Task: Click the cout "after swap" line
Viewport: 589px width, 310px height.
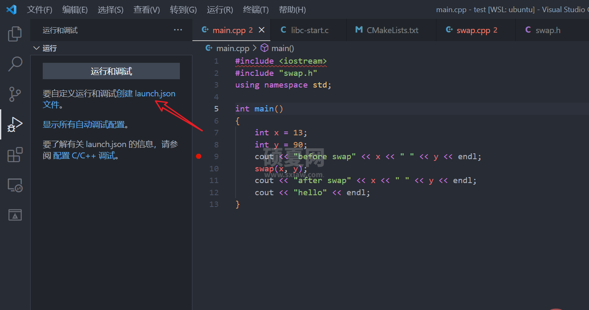Action: (x=366, y=181)
